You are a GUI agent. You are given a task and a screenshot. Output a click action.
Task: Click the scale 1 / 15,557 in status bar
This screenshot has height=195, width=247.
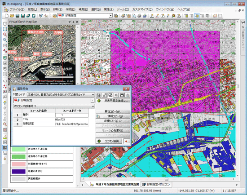pyautogui.click(x=229, y=191)
